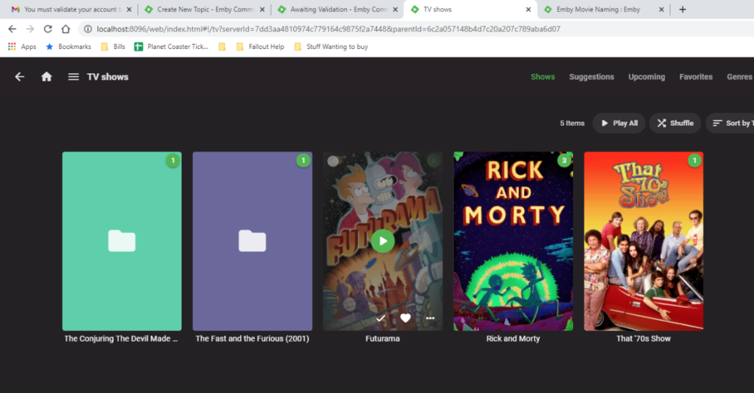The image size is (754, 393).
Task: Click the 5 Items count label
Action: click(x=572, y=123)
